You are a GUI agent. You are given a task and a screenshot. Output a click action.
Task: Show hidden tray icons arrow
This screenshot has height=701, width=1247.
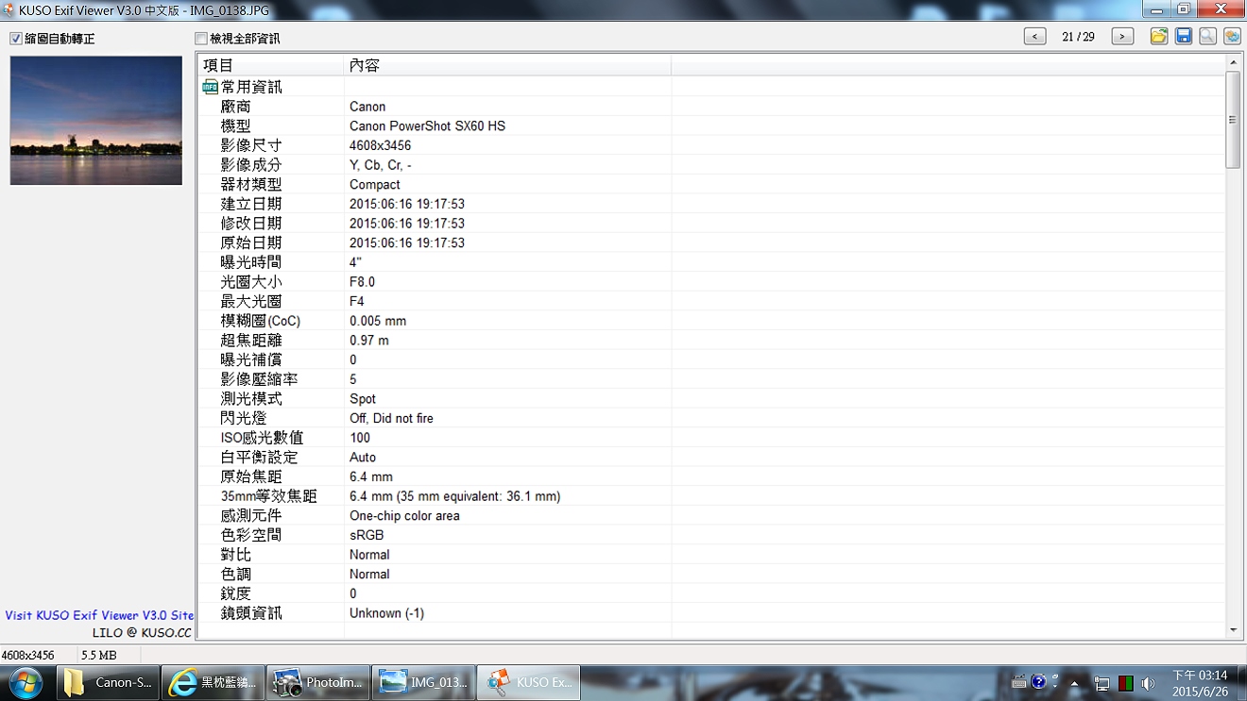click(x=1075, y=683)
